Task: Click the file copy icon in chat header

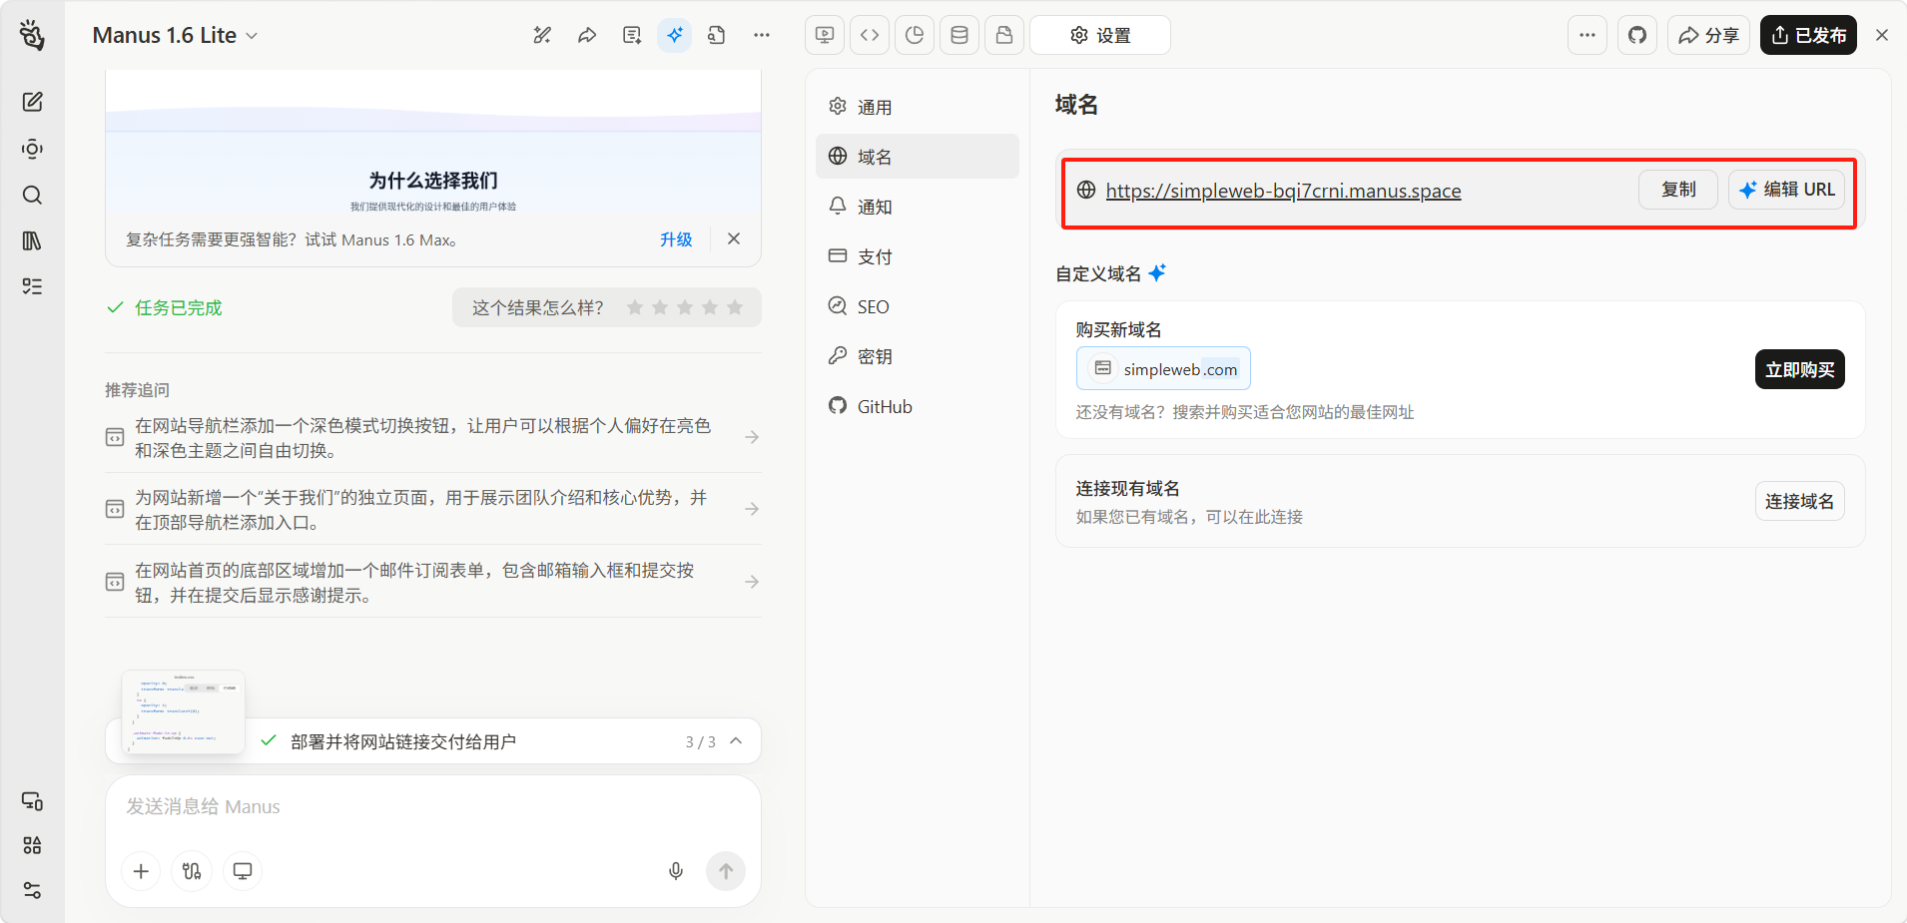Action: click(717, 35)
